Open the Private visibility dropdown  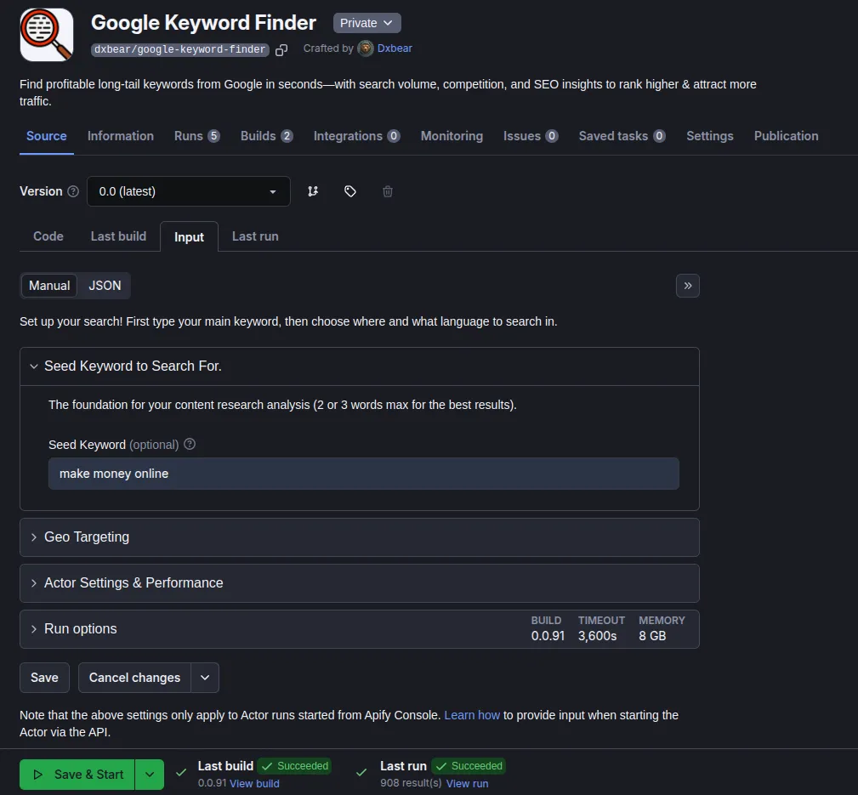click(366, 23)
